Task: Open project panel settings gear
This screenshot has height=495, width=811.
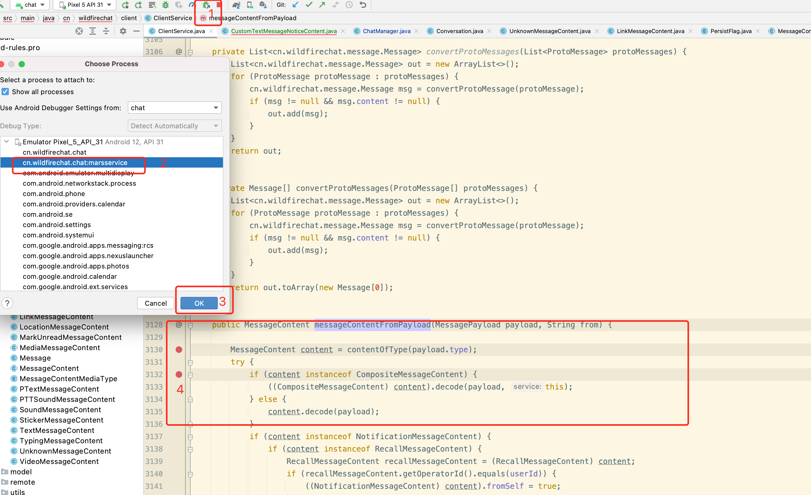Action: [123, 31]
